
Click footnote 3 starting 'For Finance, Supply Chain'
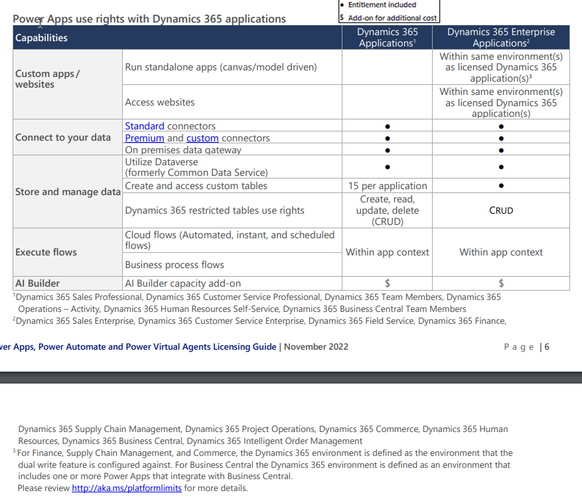point(263,465)
